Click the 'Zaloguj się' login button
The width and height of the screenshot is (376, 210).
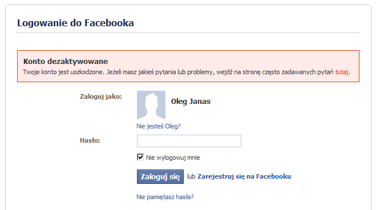point(160,177)
